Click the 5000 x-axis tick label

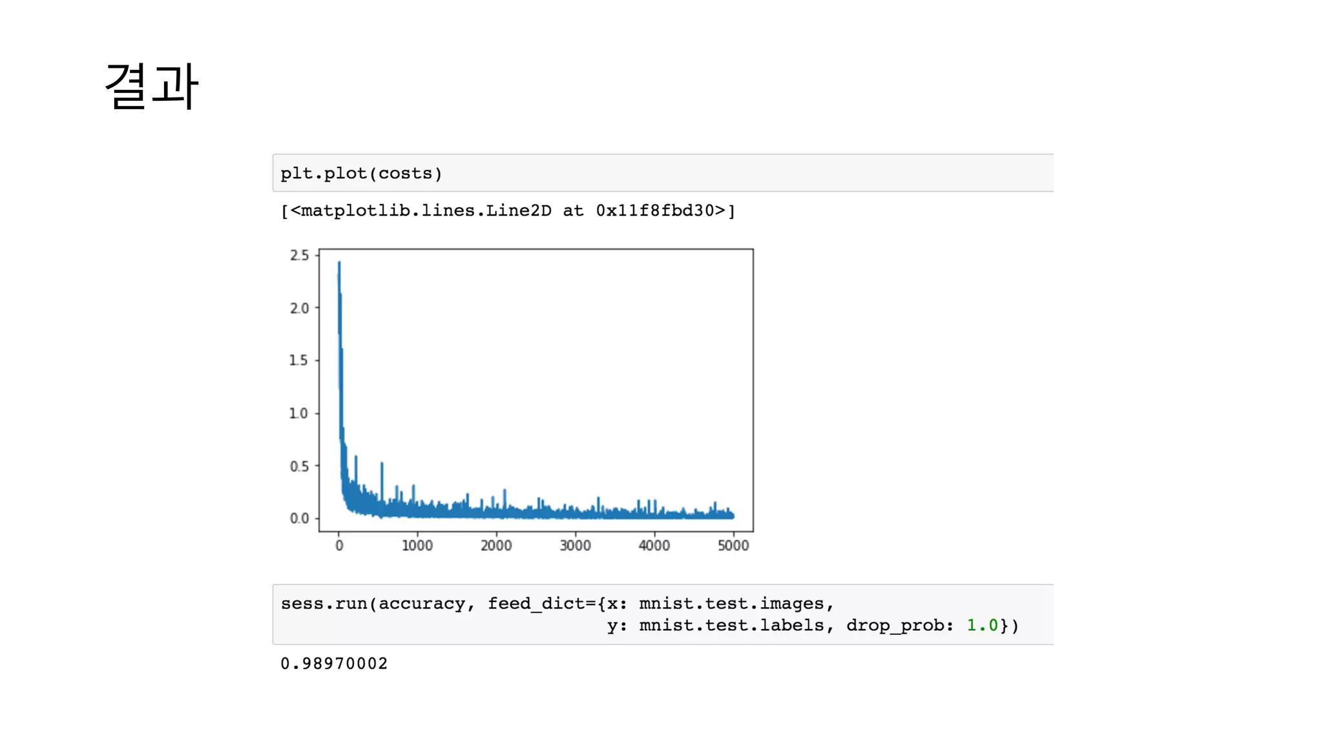click(x=733, y=546)
